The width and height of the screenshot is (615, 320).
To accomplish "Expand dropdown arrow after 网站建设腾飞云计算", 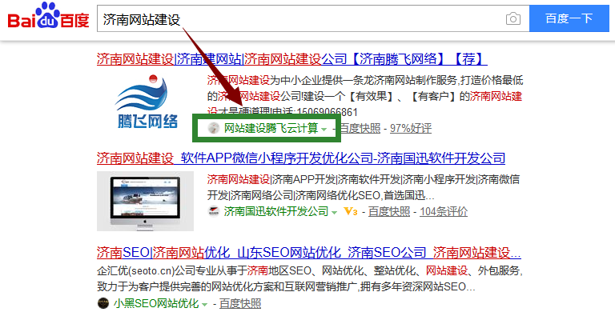I will pos(324,129).
